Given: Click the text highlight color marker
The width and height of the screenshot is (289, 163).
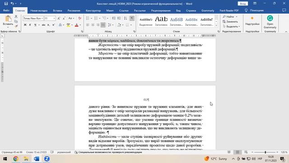Looking at the screenshot, I should (68, 25).
